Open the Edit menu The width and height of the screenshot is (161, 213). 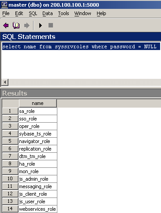coord(19,13)
